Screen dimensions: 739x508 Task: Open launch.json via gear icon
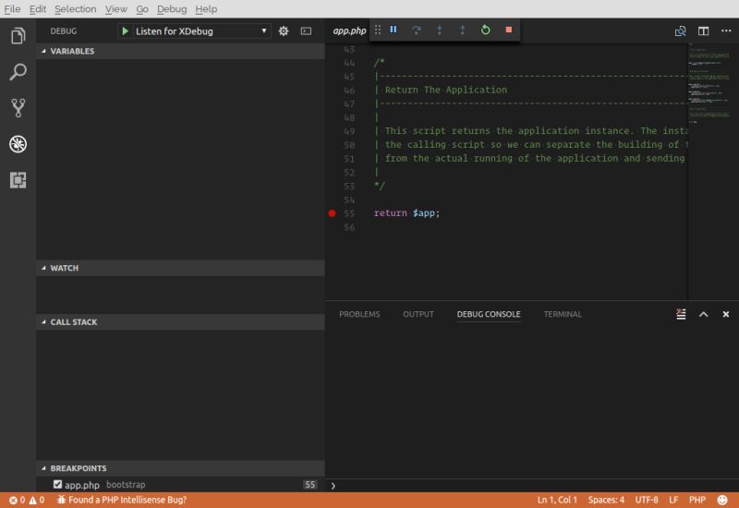[284, 31]
